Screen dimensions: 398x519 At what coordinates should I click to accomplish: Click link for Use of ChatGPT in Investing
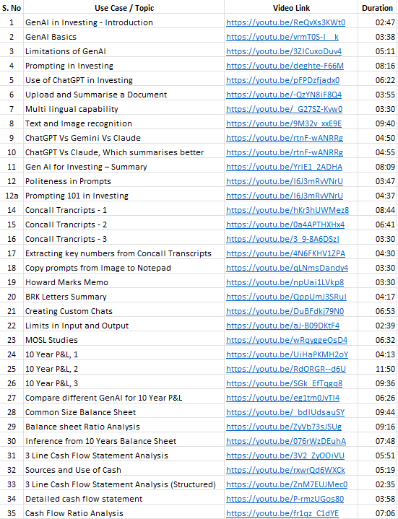coord(282,80)
